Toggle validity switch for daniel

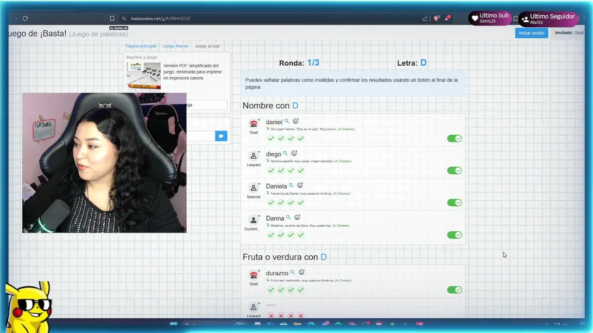click(454, 138)
